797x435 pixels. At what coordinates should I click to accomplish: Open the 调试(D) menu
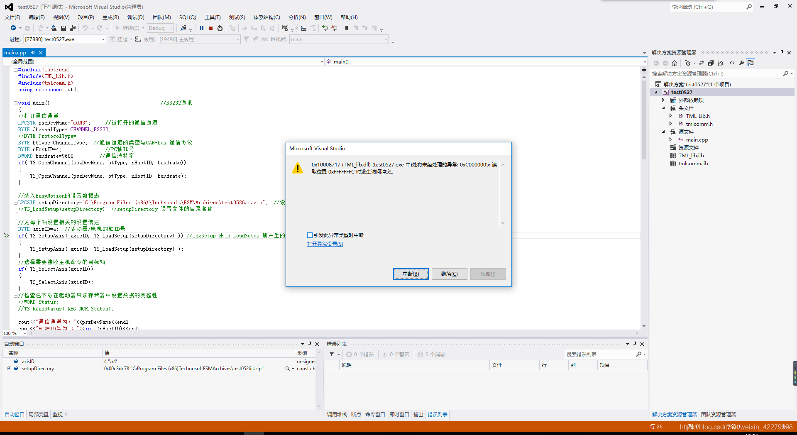(x=136, y=17)
